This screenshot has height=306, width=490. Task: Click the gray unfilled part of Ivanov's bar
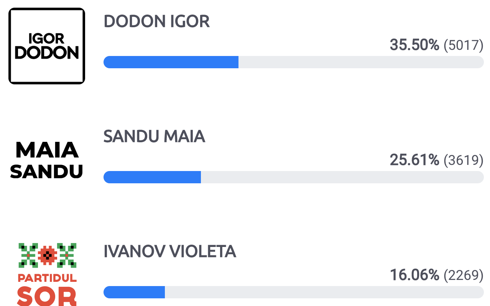click(x=324, y=292)
